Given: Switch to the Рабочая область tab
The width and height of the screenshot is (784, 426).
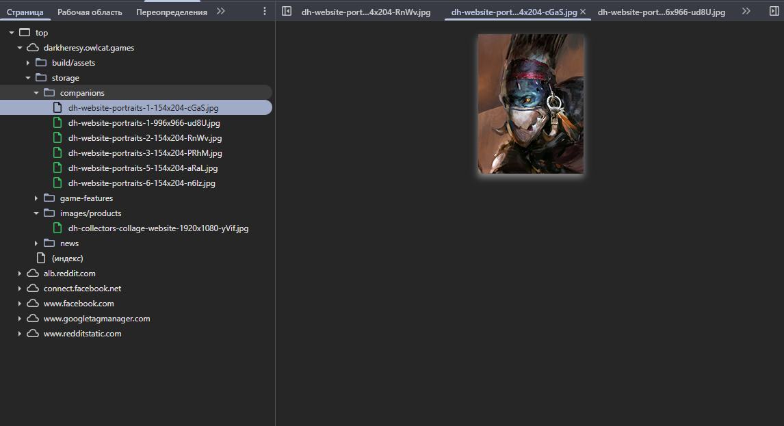Looking at the screenshot, I should click(x=90, y=12).
